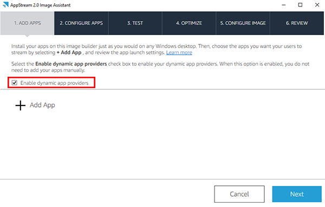Close the Image Assistant window
This screenshot has width=325, height=207.
coord(317,5)
